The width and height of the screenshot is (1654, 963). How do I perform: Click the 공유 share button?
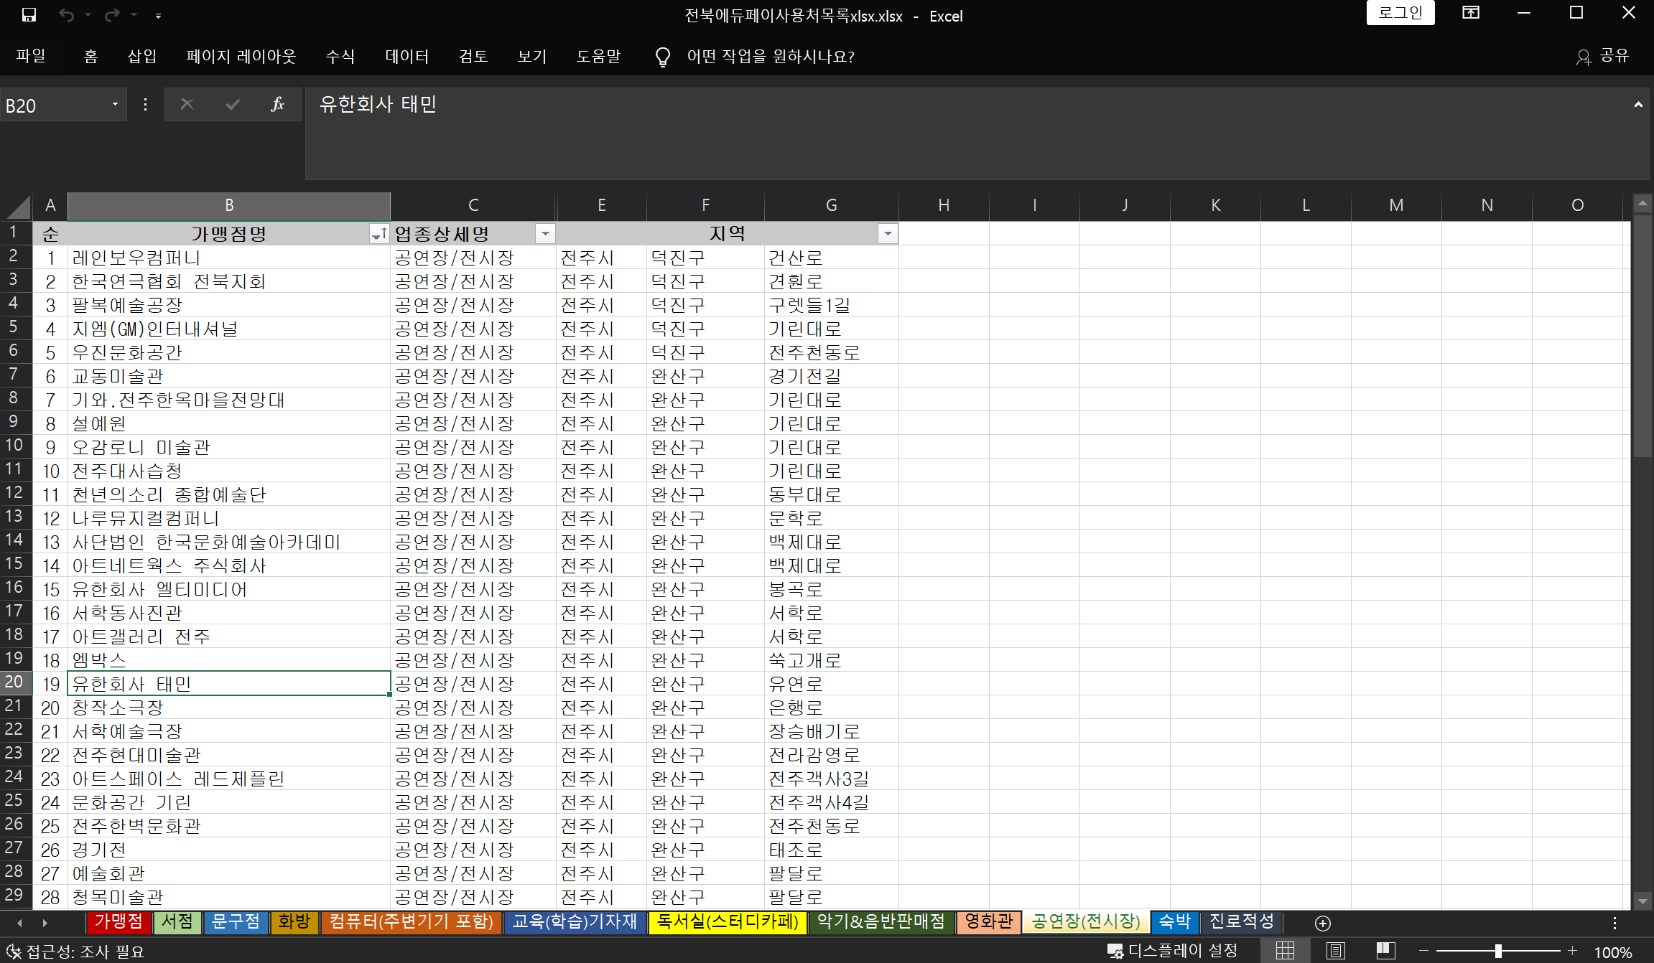pyautogui.click(x=1603, y=57)
